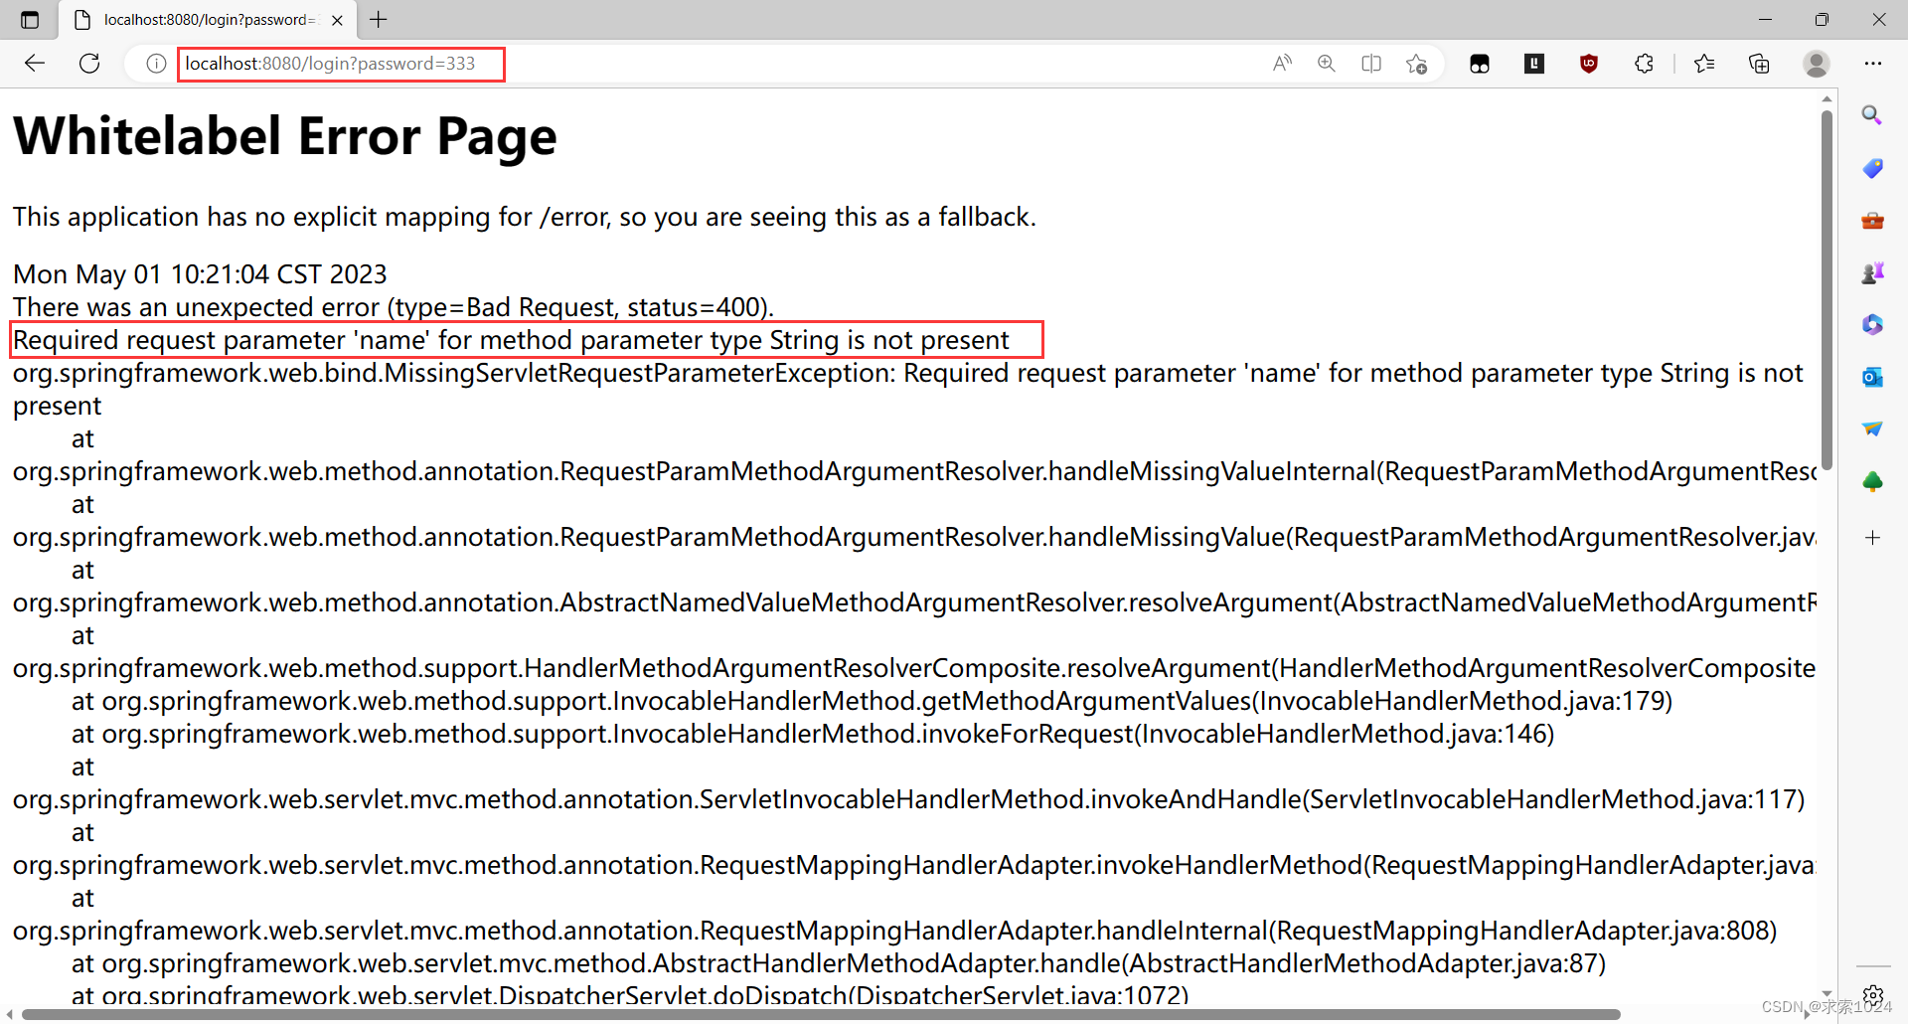This screenshot has width=1908, height=1024.
Task: Click the Read aloud icon
Action: point(1282,64)
